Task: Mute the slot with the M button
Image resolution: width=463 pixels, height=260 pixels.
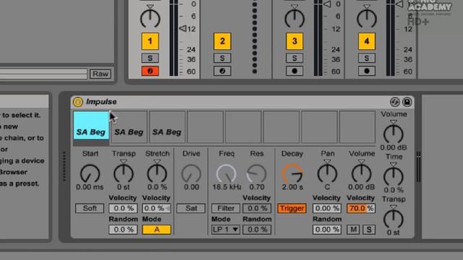Action: tap(353, 230)
